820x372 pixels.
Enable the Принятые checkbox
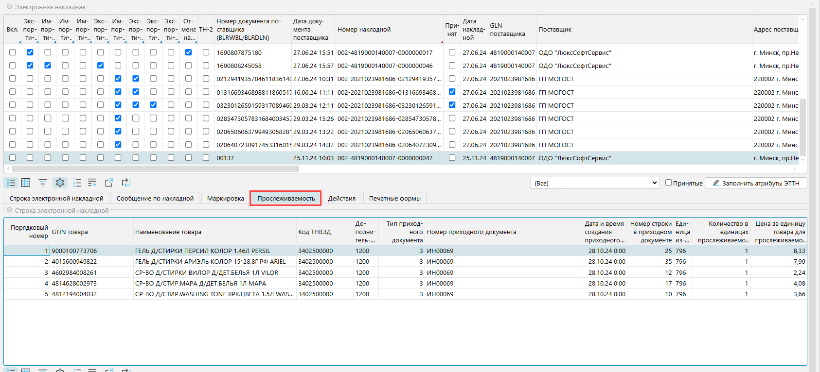tap(668, 183)
